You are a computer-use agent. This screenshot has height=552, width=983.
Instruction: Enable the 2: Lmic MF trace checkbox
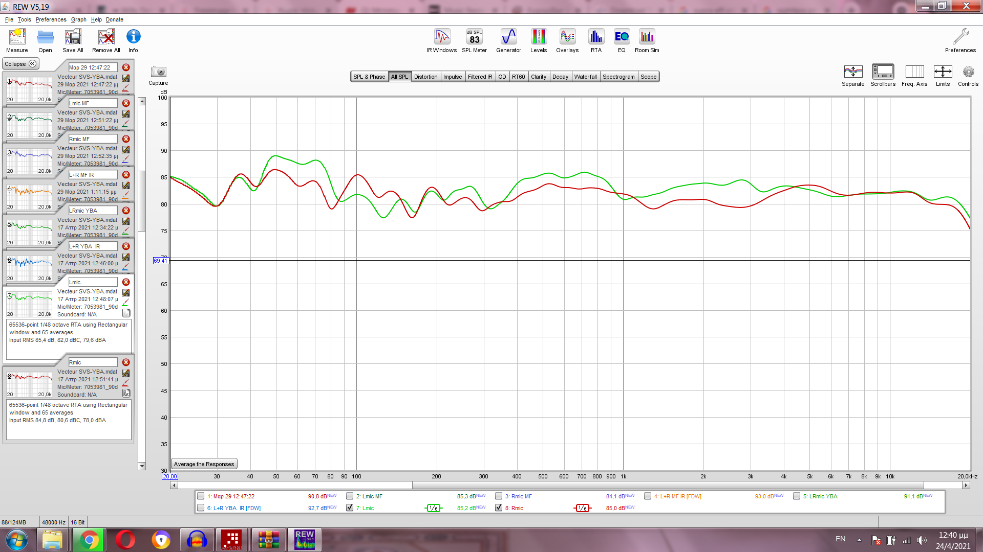[x=350, y=496]
